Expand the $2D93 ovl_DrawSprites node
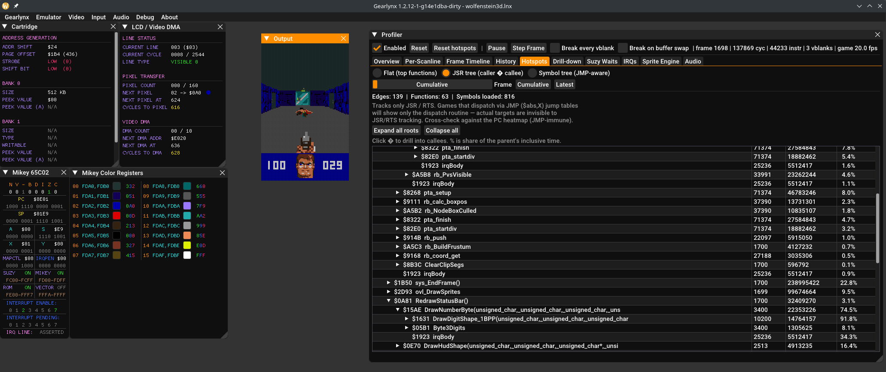Screen dimensions: 886x372 coord(388,292)
